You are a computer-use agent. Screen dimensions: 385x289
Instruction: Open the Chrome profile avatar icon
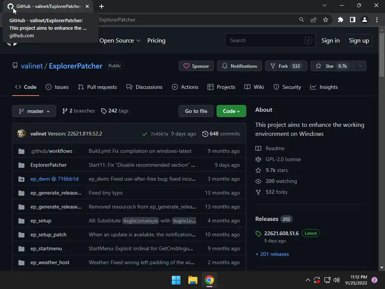[x=365, y=20]
